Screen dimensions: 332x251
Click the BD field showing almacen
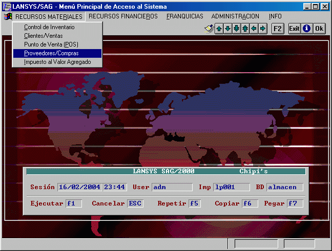pos(285,187)
